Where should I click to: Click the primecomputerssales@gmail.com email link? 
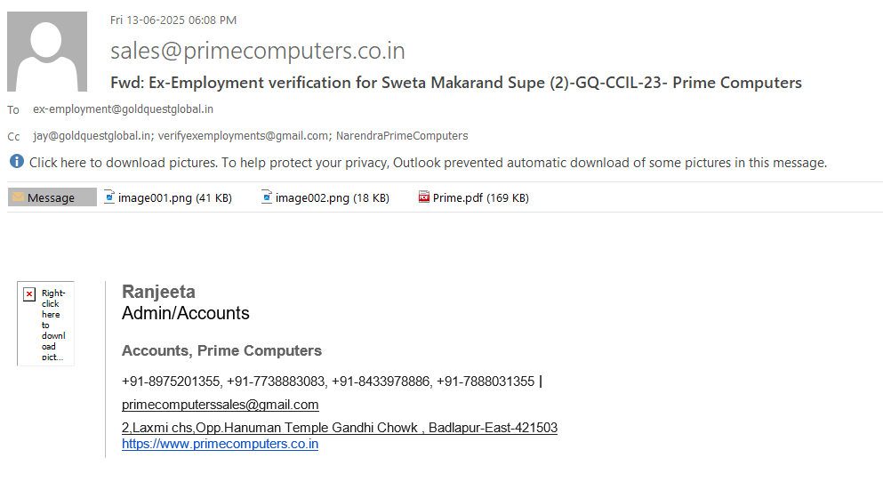click(220, 405)
